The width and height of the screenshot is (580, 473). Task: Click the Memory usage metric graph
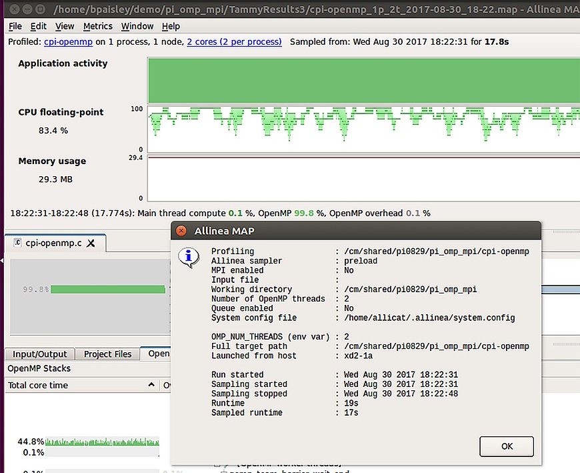pos(363,178)
